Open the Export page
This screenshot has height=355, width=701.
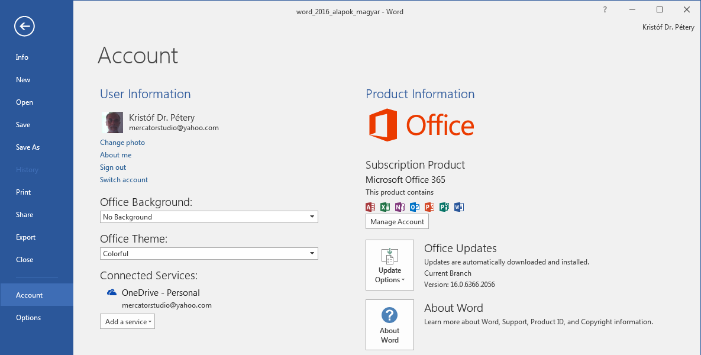point(37,237)
